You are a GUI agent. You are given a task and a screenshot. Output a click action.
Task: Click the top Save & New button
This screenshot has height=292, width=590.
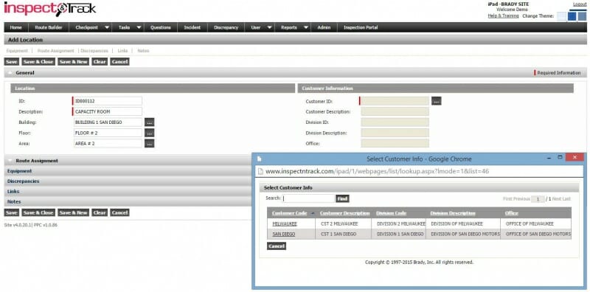click(73, 62)
